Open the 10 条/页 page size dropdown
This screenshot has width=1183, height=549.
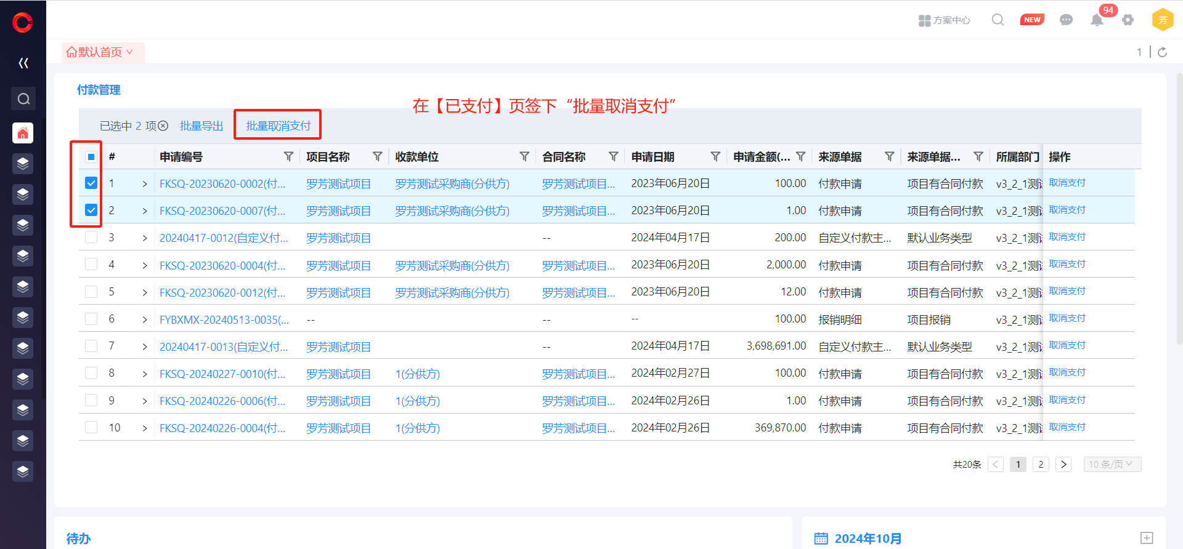[x=1112, y=464]
